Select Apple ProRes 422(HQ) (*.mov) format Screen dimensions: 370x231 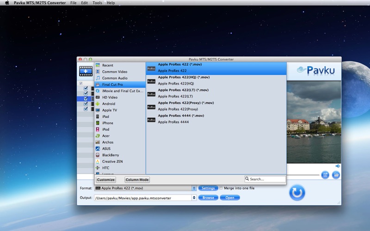pos(216,81)
